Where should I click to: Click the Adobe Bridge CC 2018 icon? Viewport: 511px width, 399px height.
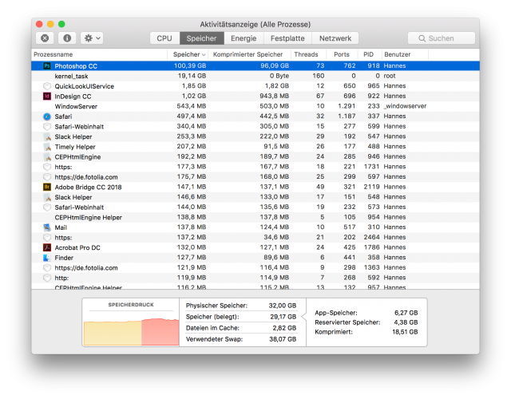[47, 187]
